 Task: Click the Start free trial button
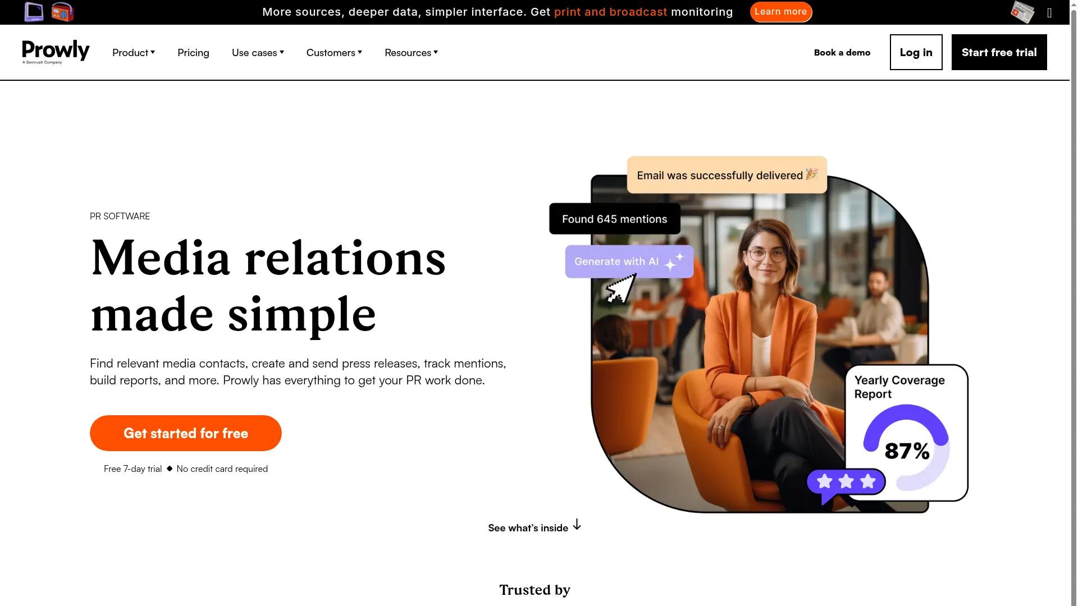(999, 52)
